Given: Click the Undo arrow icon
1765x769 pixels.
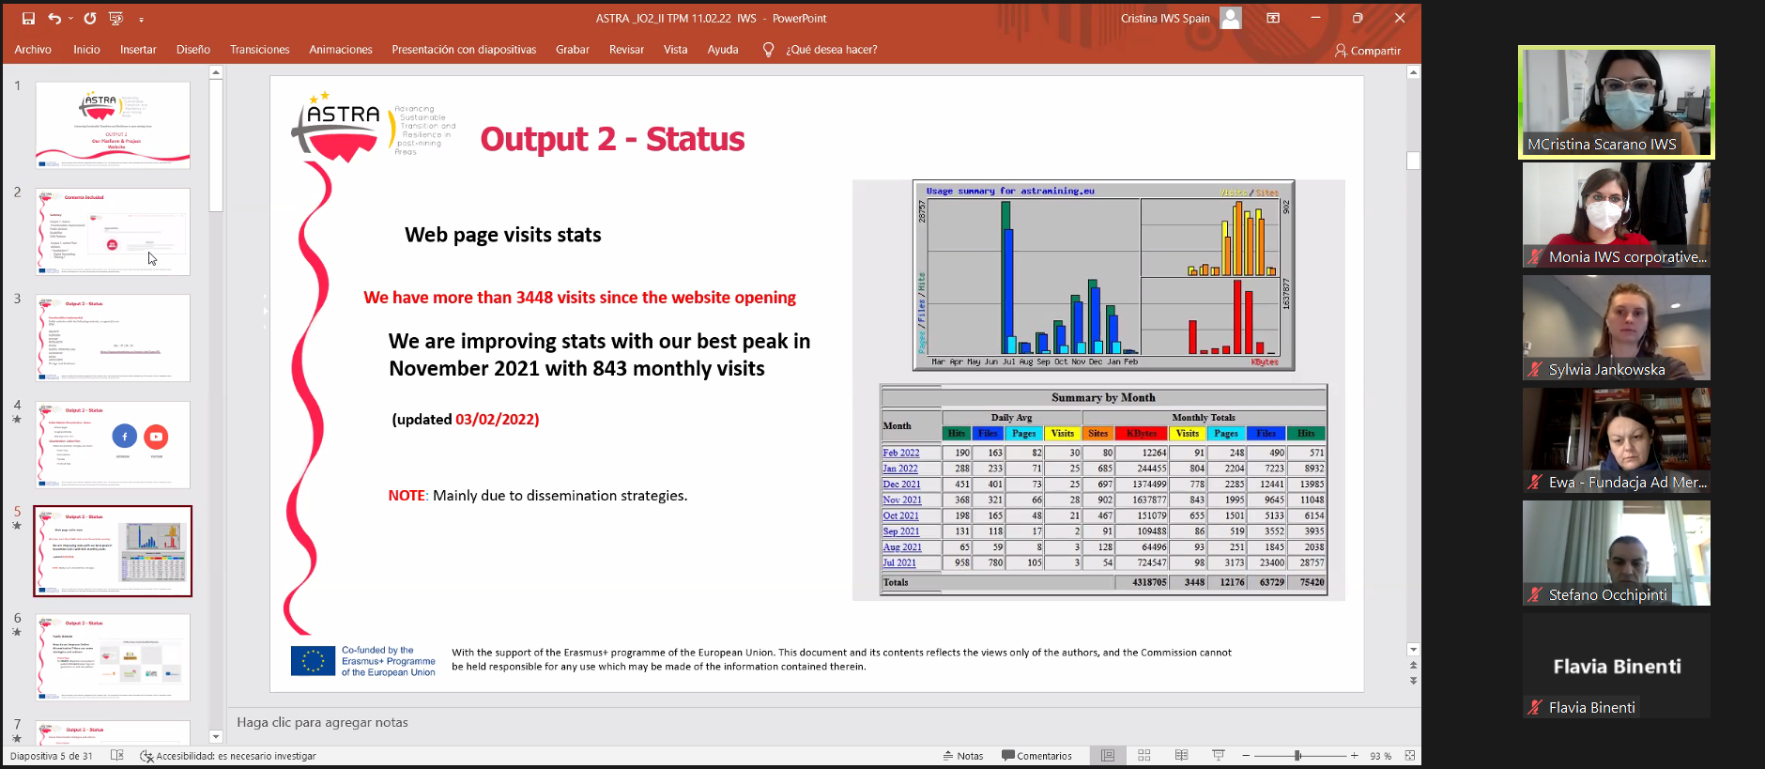Looking at the screenshot, I should pyautogui.click(x=54, y=19).
